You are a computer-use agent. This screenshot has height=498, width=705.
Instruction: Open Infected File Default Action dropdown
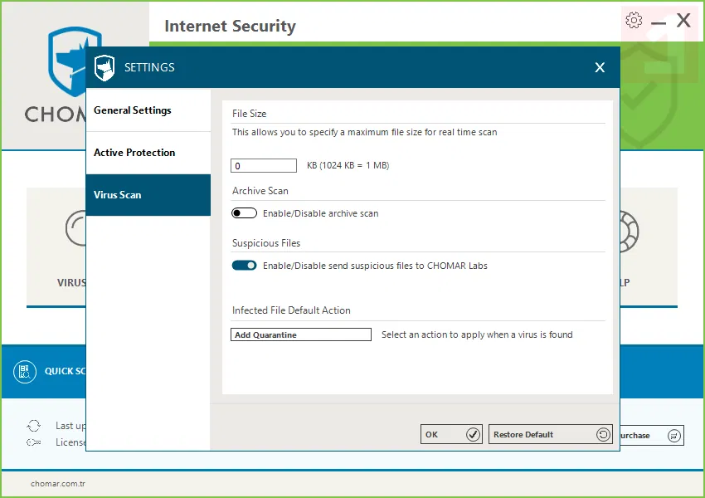point(301,334)
